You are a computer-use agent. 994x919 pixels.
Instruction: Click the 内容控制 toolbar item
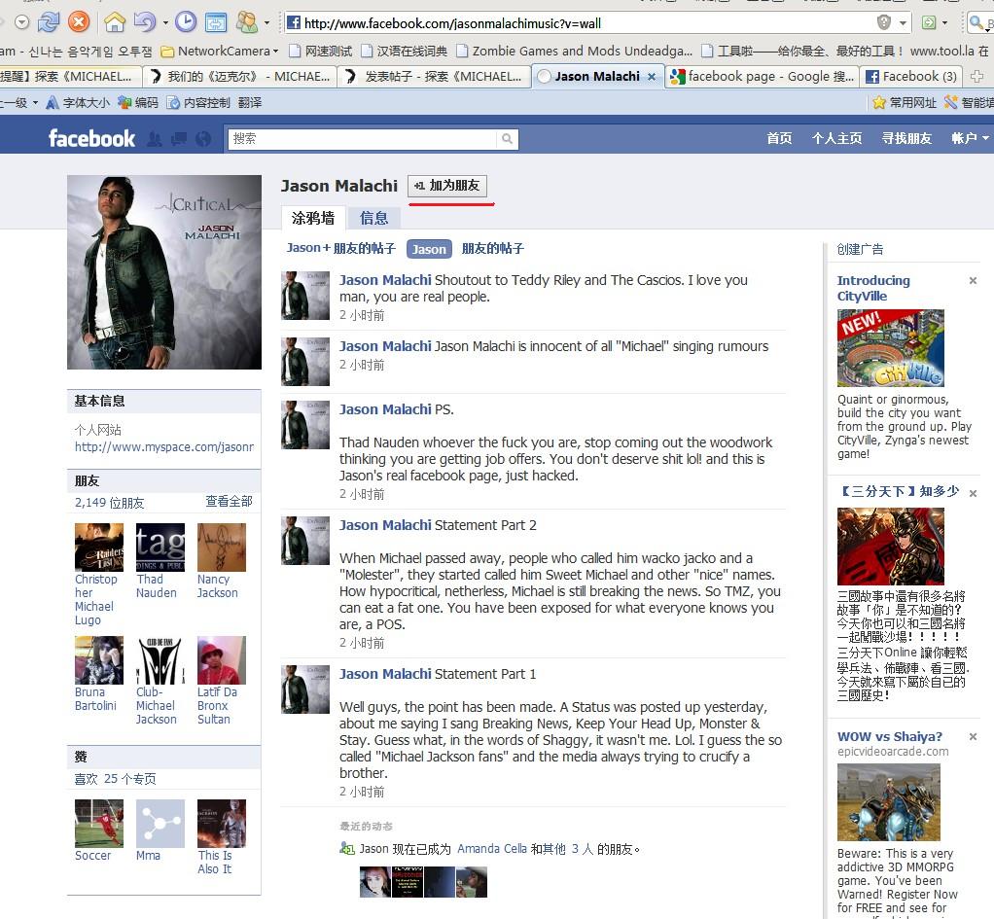click(197, 103)
